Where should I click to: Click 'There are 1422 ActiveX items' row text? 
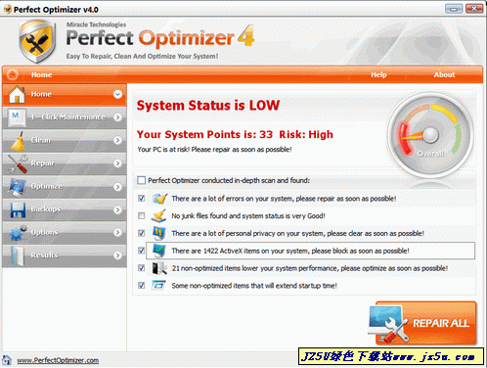[x=290, y=251]
